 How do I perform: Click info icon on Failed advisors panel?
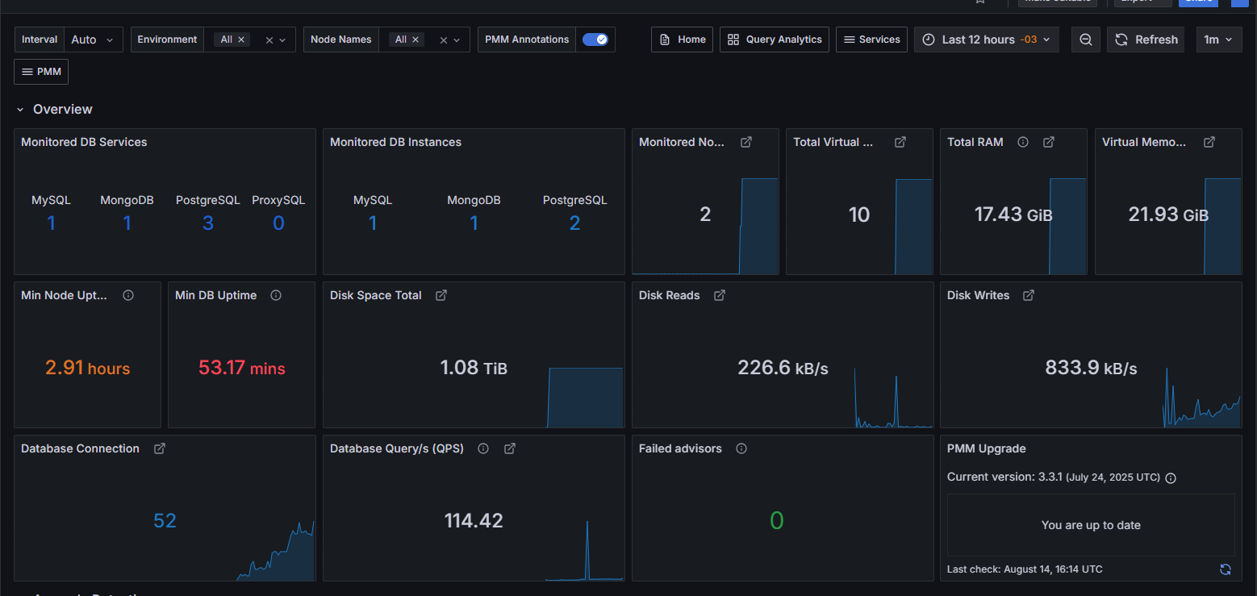741,448
